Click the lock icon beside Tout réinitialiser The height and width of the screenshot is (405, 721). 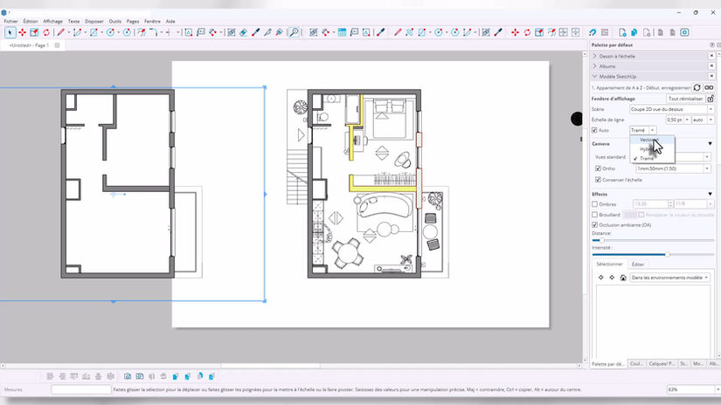click(x=711, y=99)
